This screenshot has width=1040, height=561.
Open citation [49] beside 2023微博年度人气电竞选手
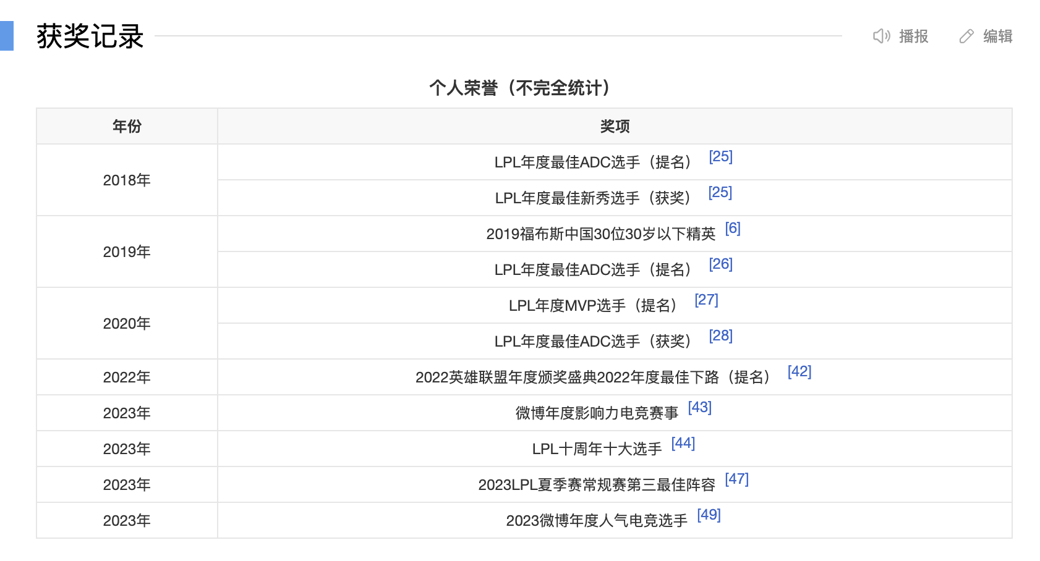[709, 515]
